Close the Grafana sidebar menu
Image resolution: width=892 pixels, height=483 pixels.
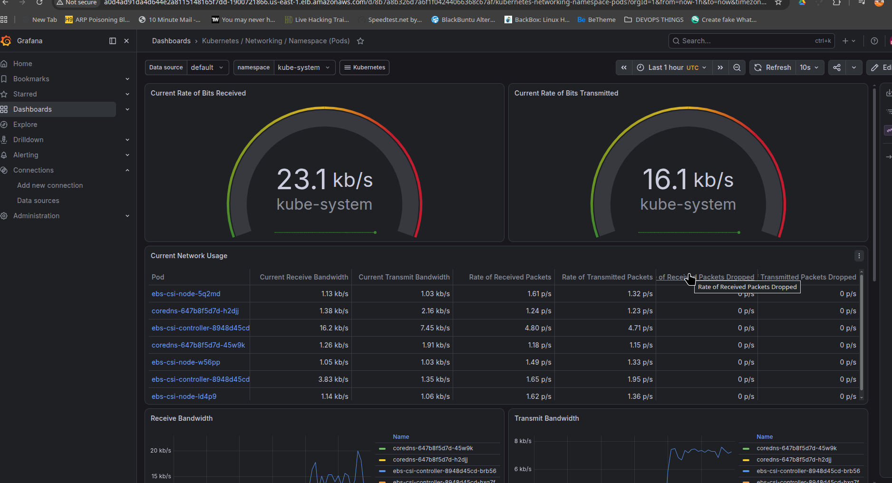(x=126, y=41)
